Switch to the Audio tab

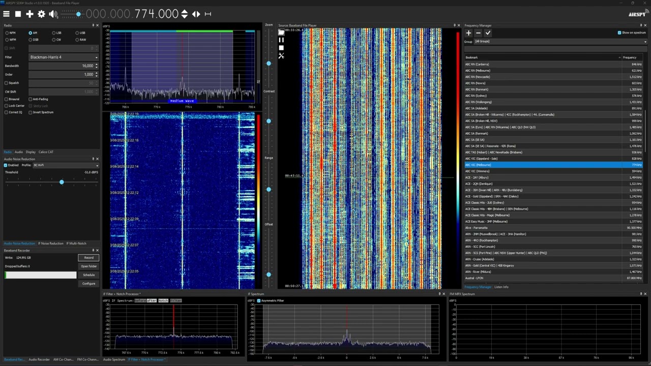pos(18,152)
